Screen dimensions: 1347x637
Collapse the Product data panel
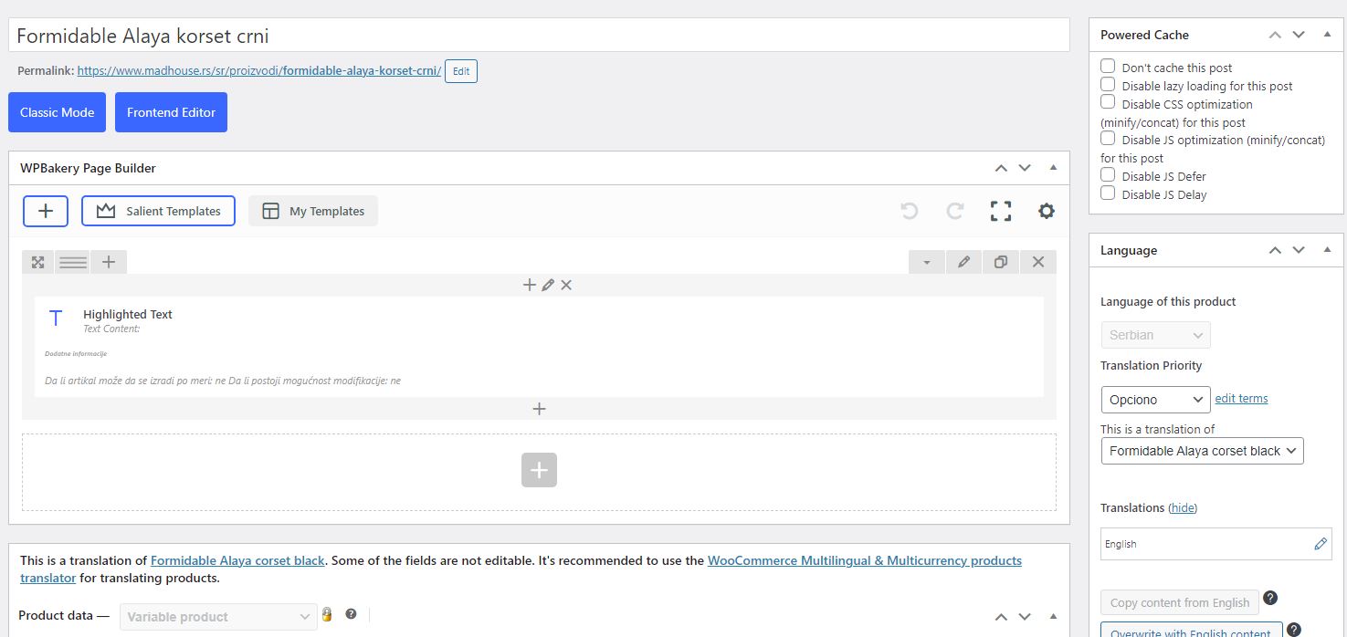click(x=1053, y=617)
